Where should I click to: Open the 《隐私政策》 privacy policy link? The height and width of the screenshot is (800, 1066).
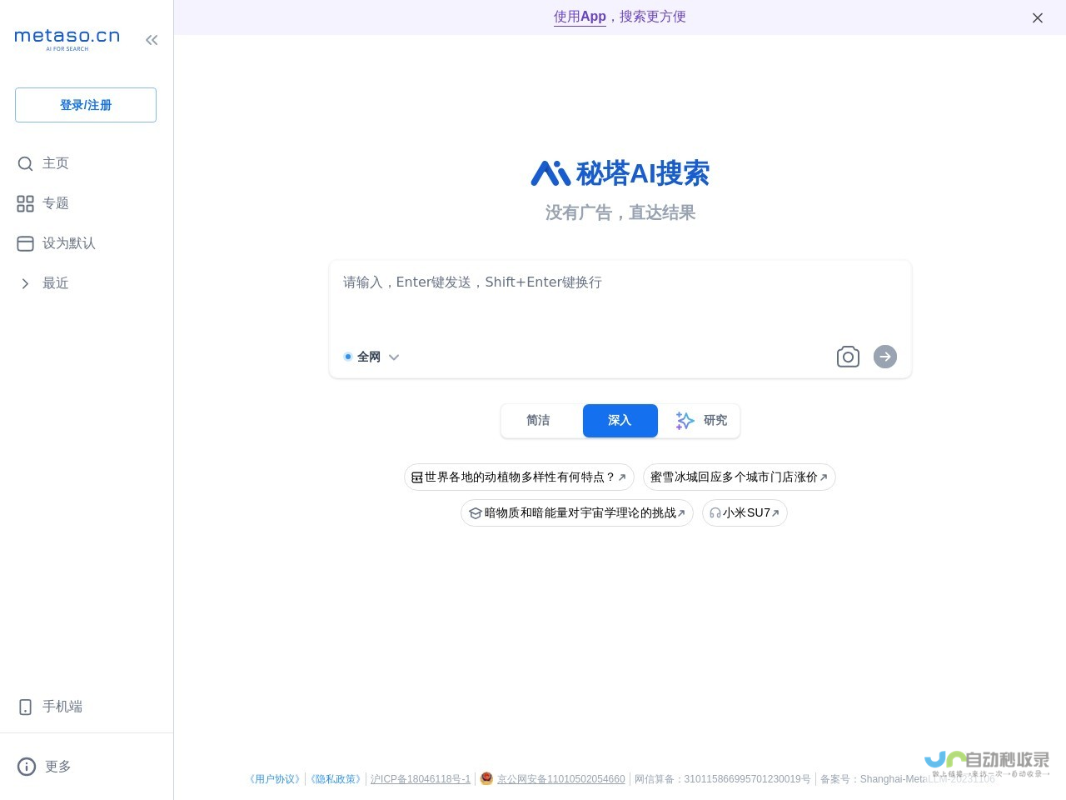[336, 779]
